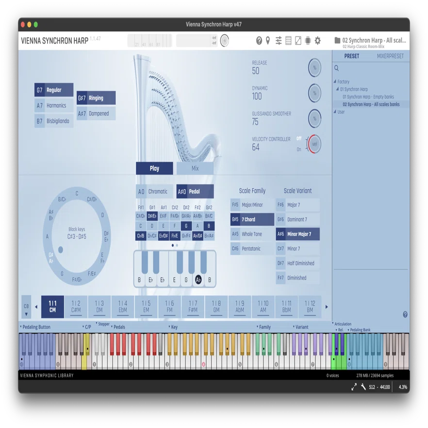Click the D#/Eb cell in pedal grid

click(x=152, y=216)
